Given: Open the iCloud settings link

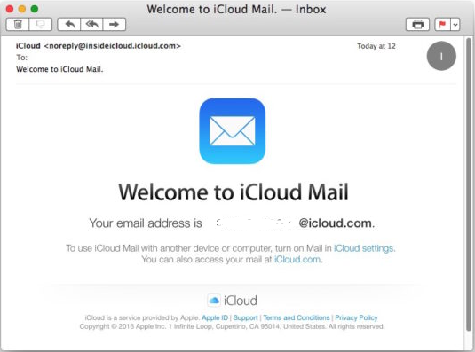Looking at the screenshot, I should (x=363, y=248).
